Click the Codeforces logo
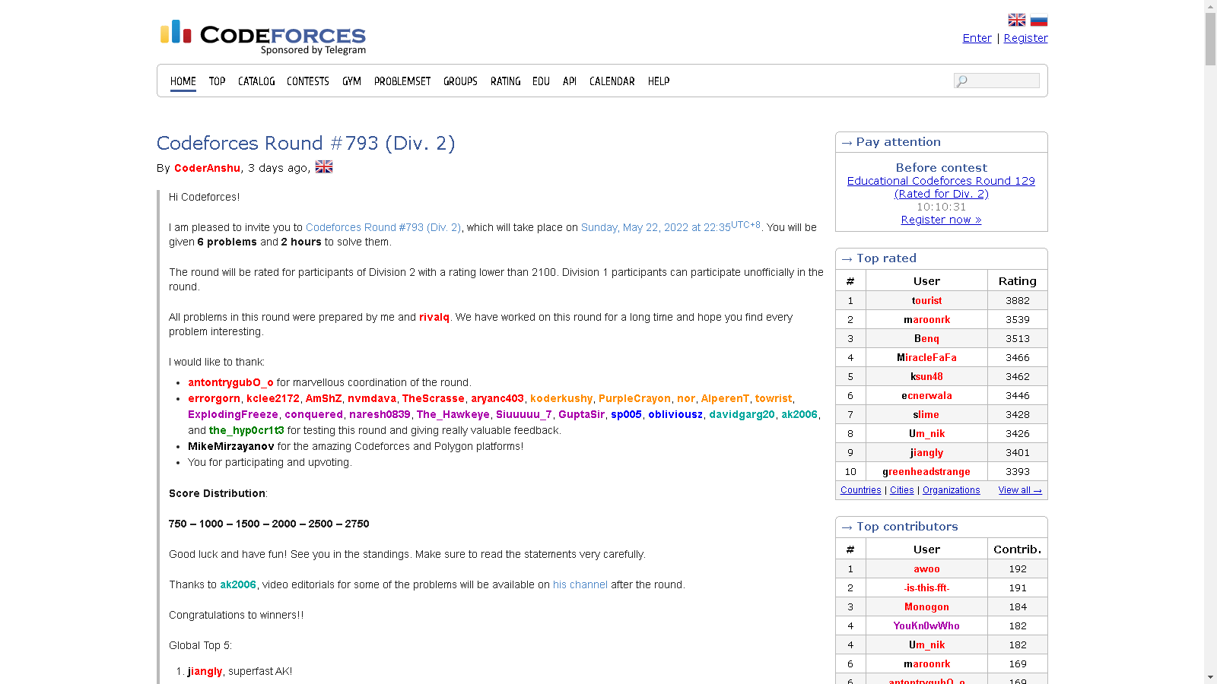Image resolution: width=1217 pixels, height=684 pixels. click(263, 37)
